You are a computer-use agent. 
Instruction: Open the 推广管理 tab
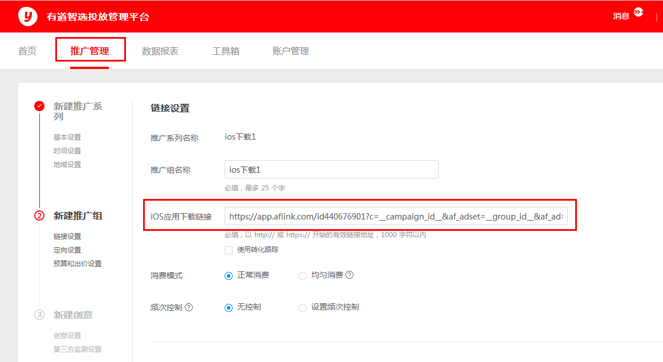coord(90,51)
